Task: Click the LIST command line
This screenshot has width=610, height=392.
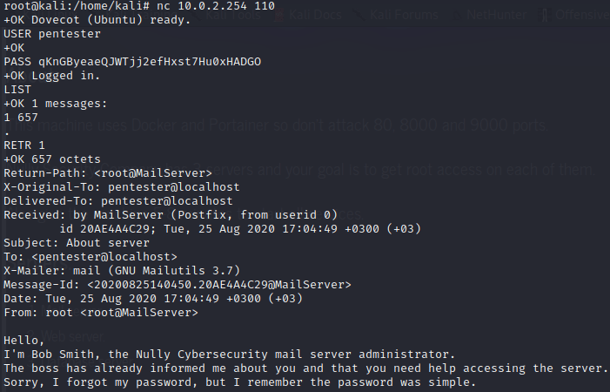Action: pyautogui.click(x=17, y=90)
